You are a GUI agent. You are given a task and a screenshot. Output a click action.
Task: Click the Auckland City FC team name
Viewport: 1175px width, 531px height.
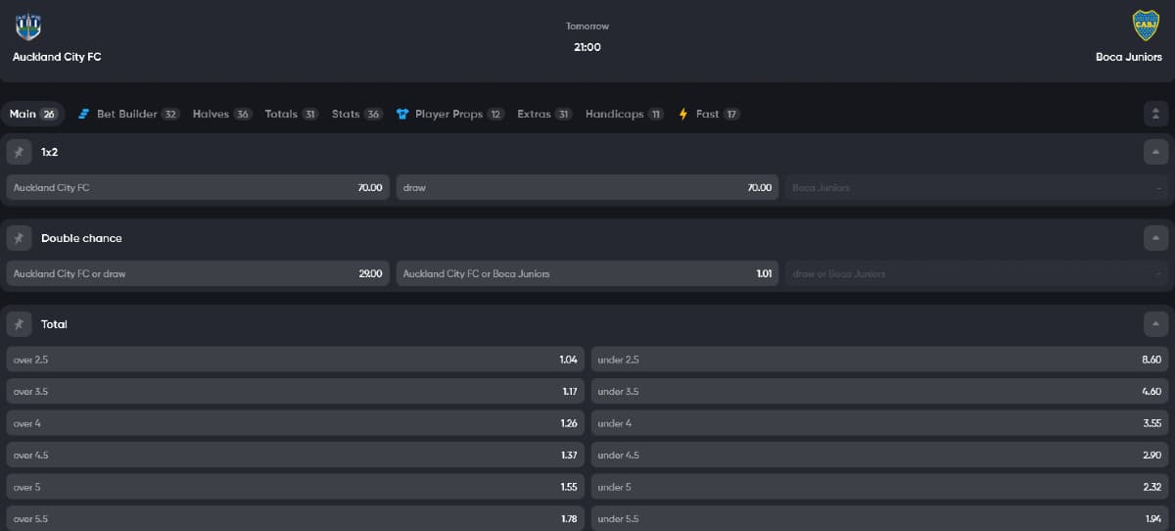click(57, 57)
